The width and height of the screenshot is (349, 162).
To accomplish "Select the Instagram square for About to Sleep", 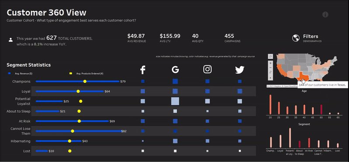I will coord(207,111).
